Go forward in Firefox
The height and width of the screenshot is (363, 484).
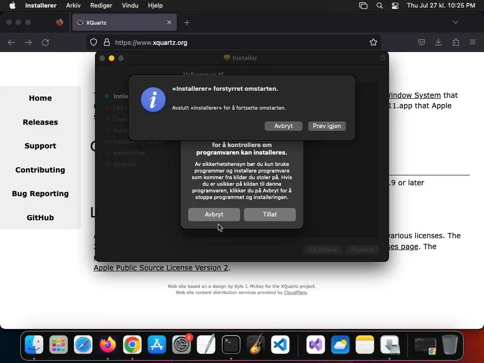(28, 42)
